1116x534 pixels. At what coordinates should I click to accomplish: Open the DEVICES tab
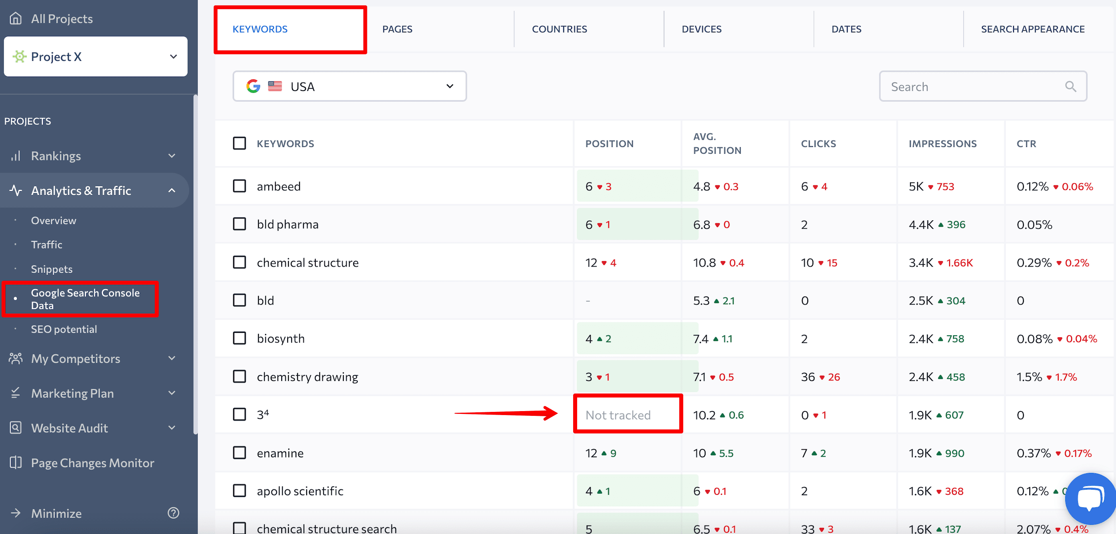tap(739, 29)
